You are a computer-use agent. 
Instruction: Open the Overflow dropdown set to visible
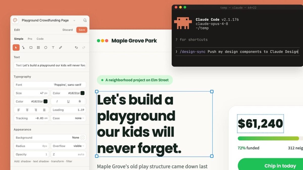click(x=68, y=146)
